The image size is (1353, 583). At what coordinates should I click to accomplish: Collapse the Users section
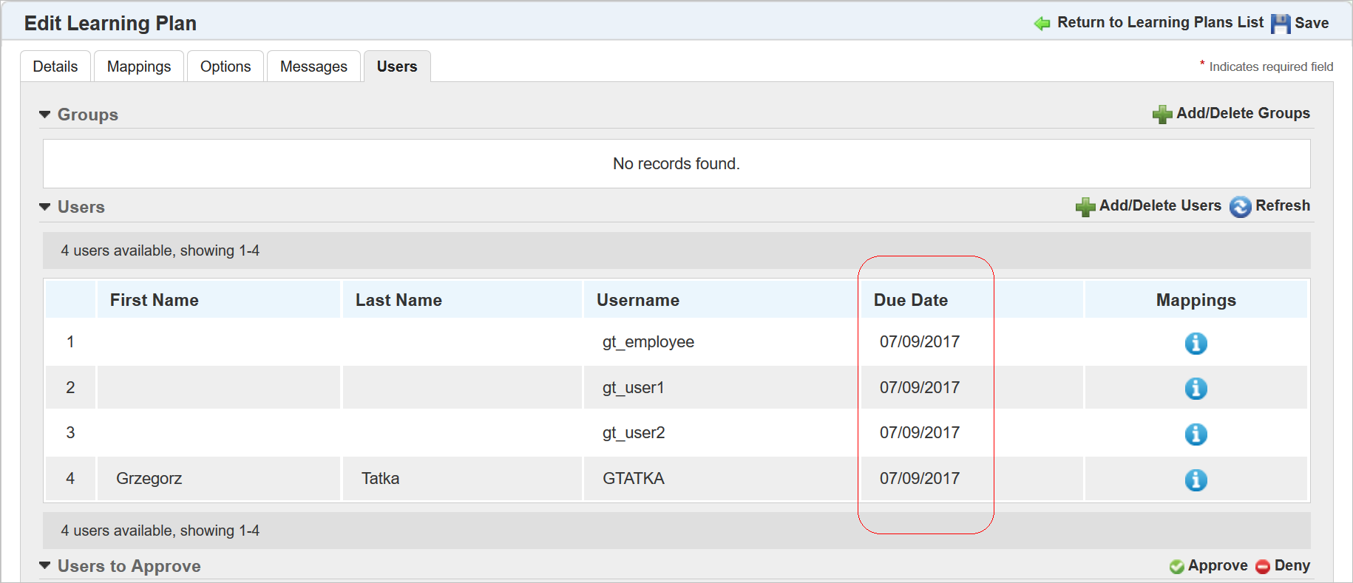45,207
